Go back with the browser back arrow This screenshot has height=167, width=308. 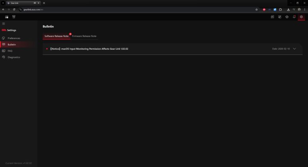[3, 10]
